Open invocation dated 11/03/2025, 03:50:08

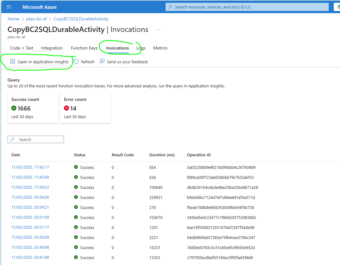click(30, 237)
